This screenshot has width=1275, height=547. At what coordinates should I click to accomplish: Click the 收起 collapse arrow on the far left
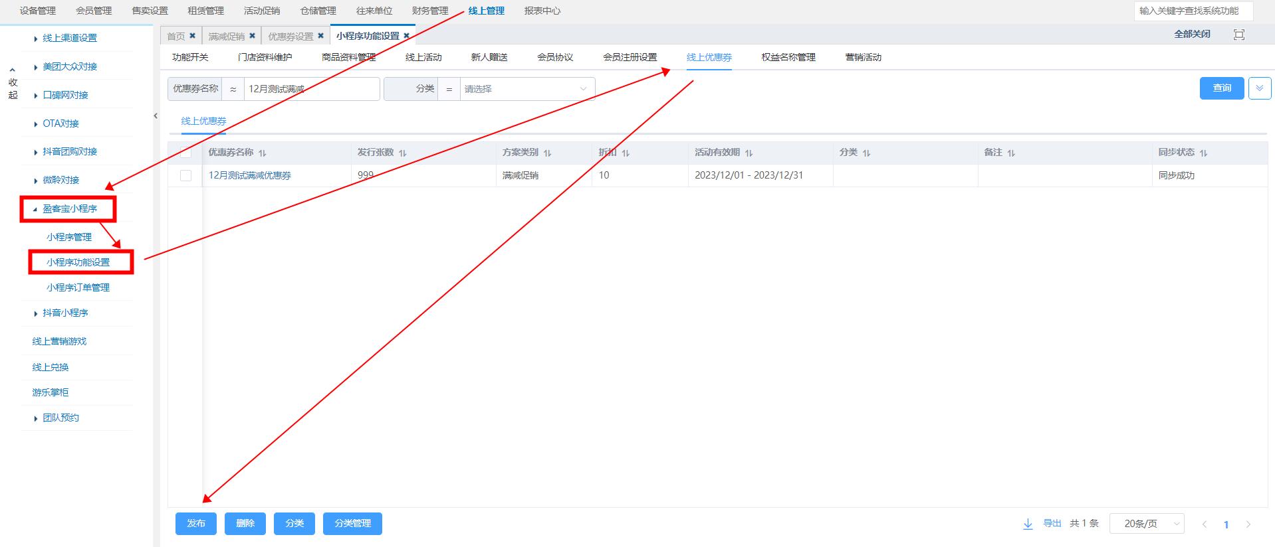pyautogui.click(x=13, y=70)
